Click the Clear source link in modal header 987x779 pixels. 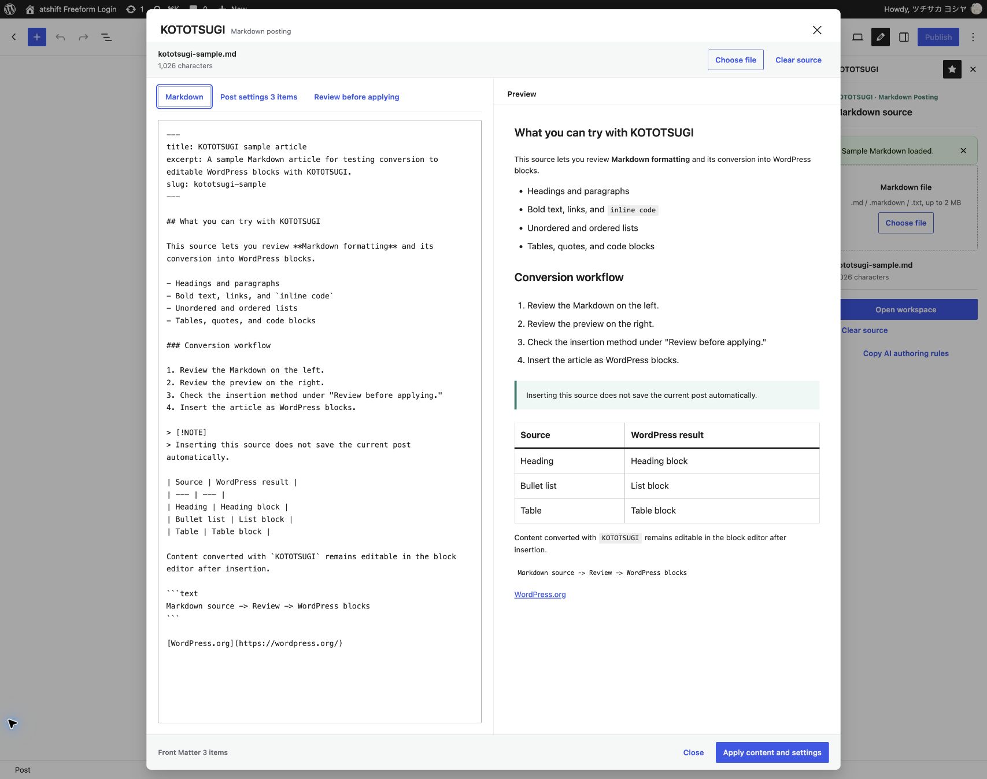(799, 60)
